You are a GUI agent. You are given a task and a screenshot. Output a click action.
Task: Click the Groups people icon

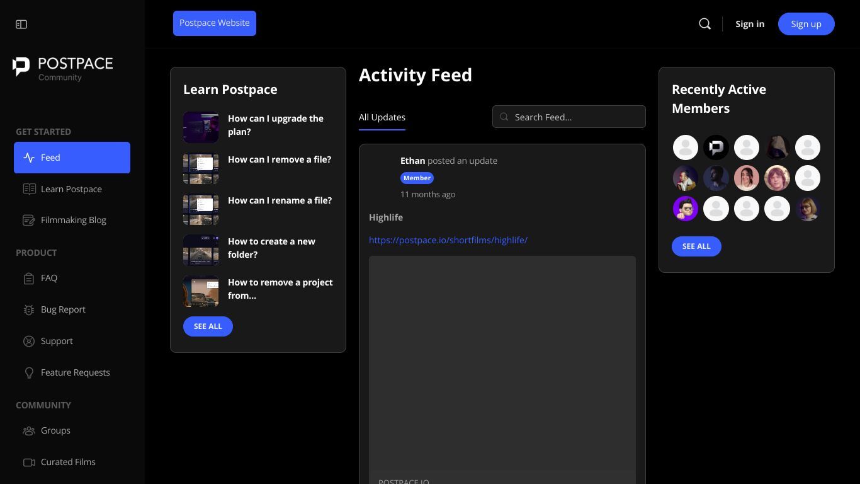point(29,430)
